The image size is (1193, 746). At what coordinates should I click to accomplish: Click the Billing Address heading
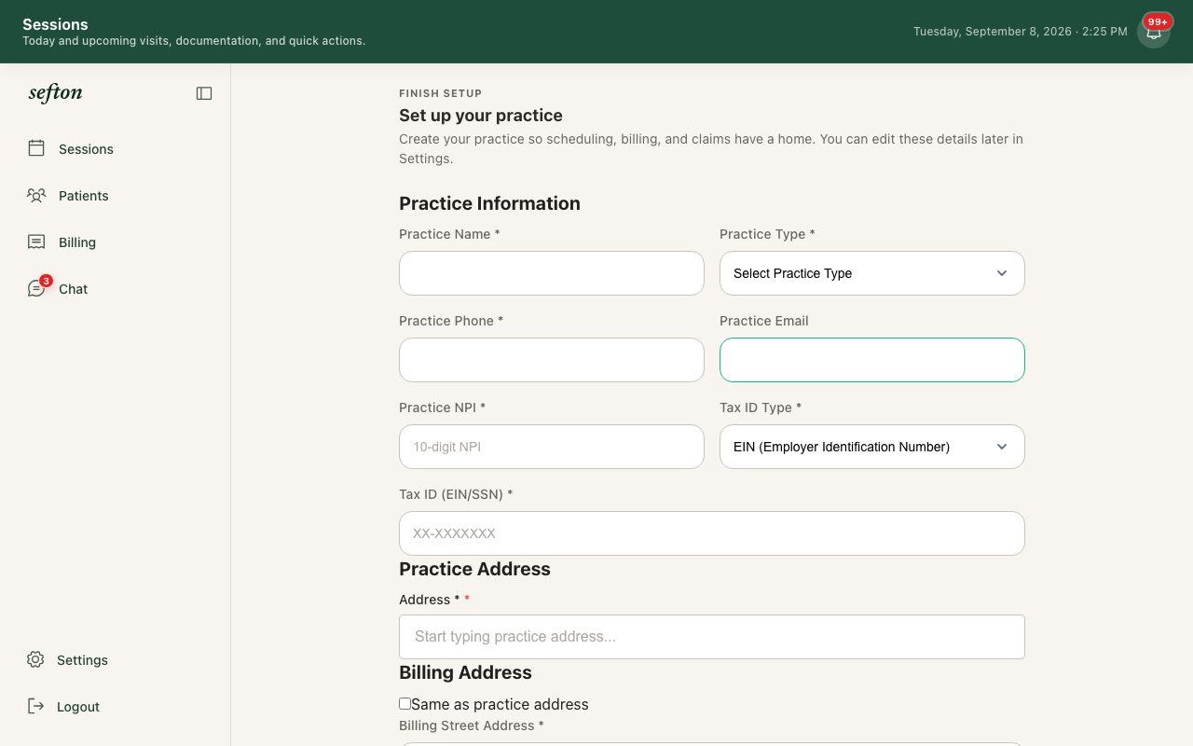(x=465, y=672)
